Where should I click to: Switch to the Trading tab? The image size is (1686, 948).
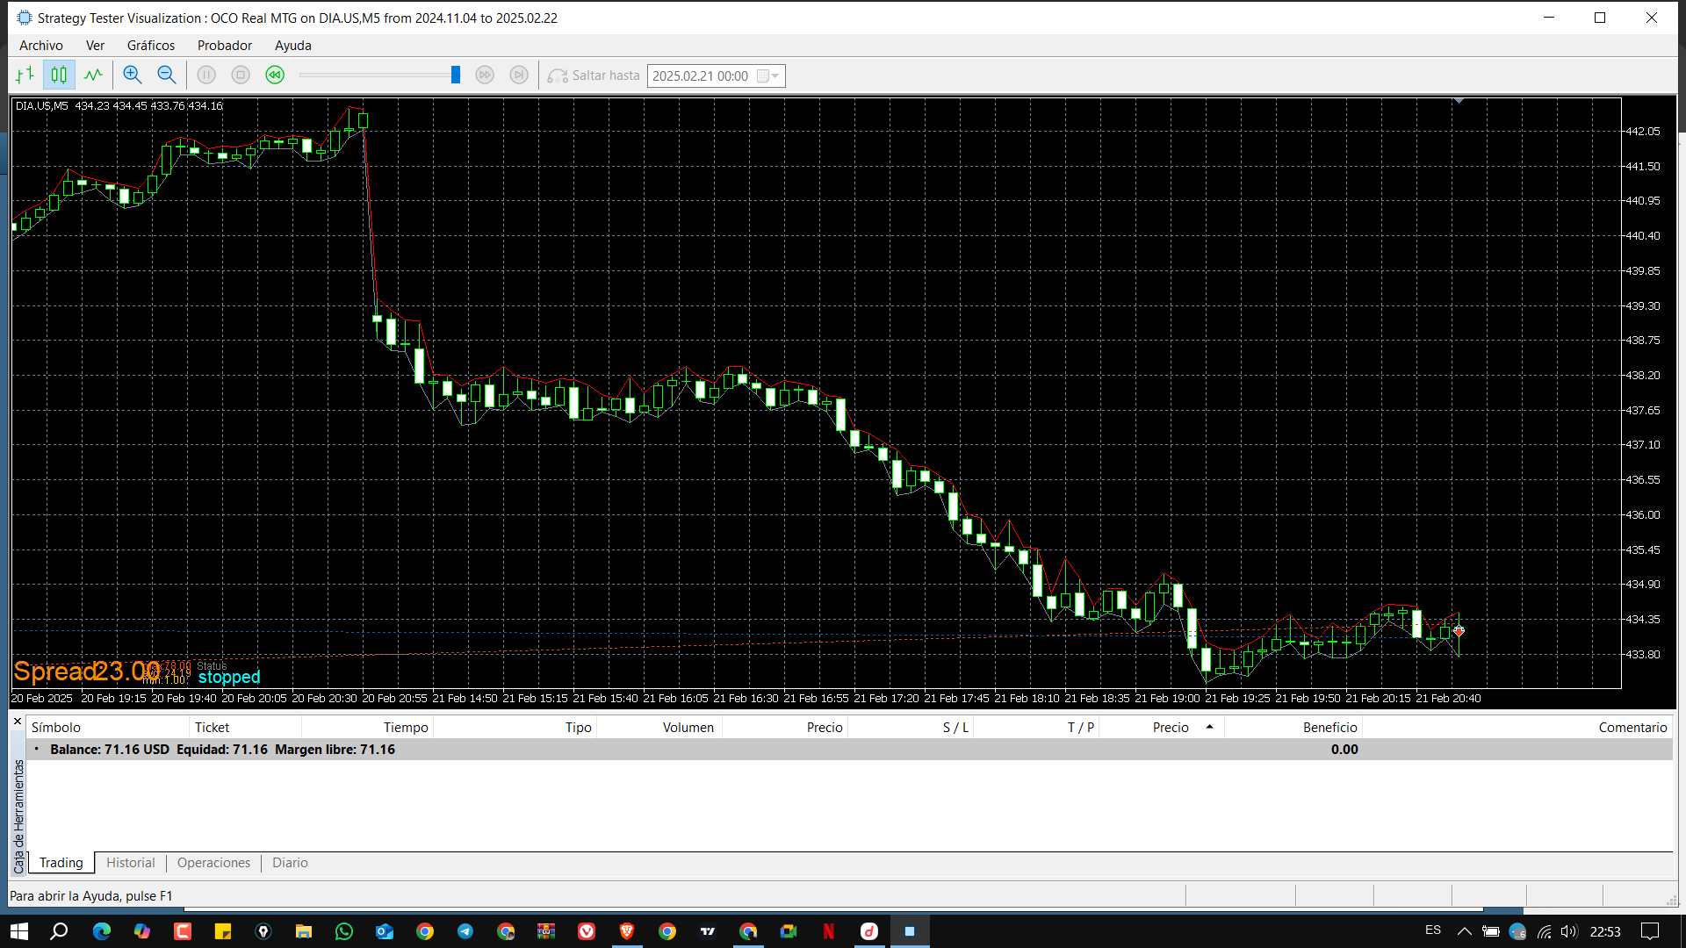(61, 863)
